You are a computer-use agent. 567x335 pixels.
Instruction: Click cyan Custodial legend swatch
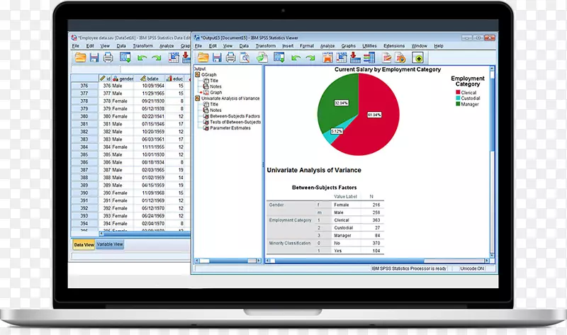(458, 98)
